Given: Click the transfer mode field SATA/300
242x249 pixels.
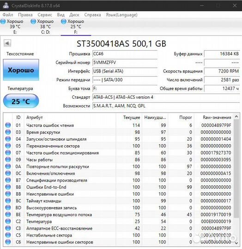Looking at the screenshot, I should pyautogui.click(x=125, y=80).
